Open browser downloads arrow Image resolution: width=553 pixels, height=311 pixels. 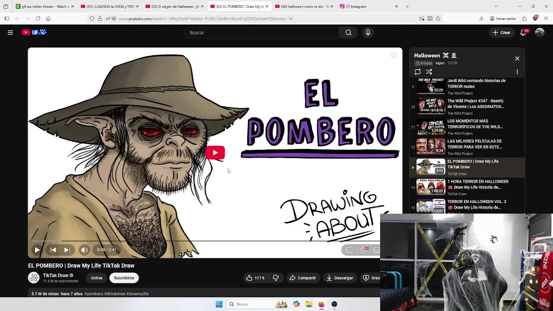tap(481, 19)
